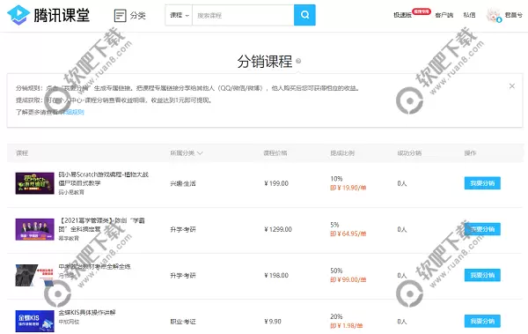Focus the 搜索课程 search input field
528x334 pixels.
click(x=243, y=15)
